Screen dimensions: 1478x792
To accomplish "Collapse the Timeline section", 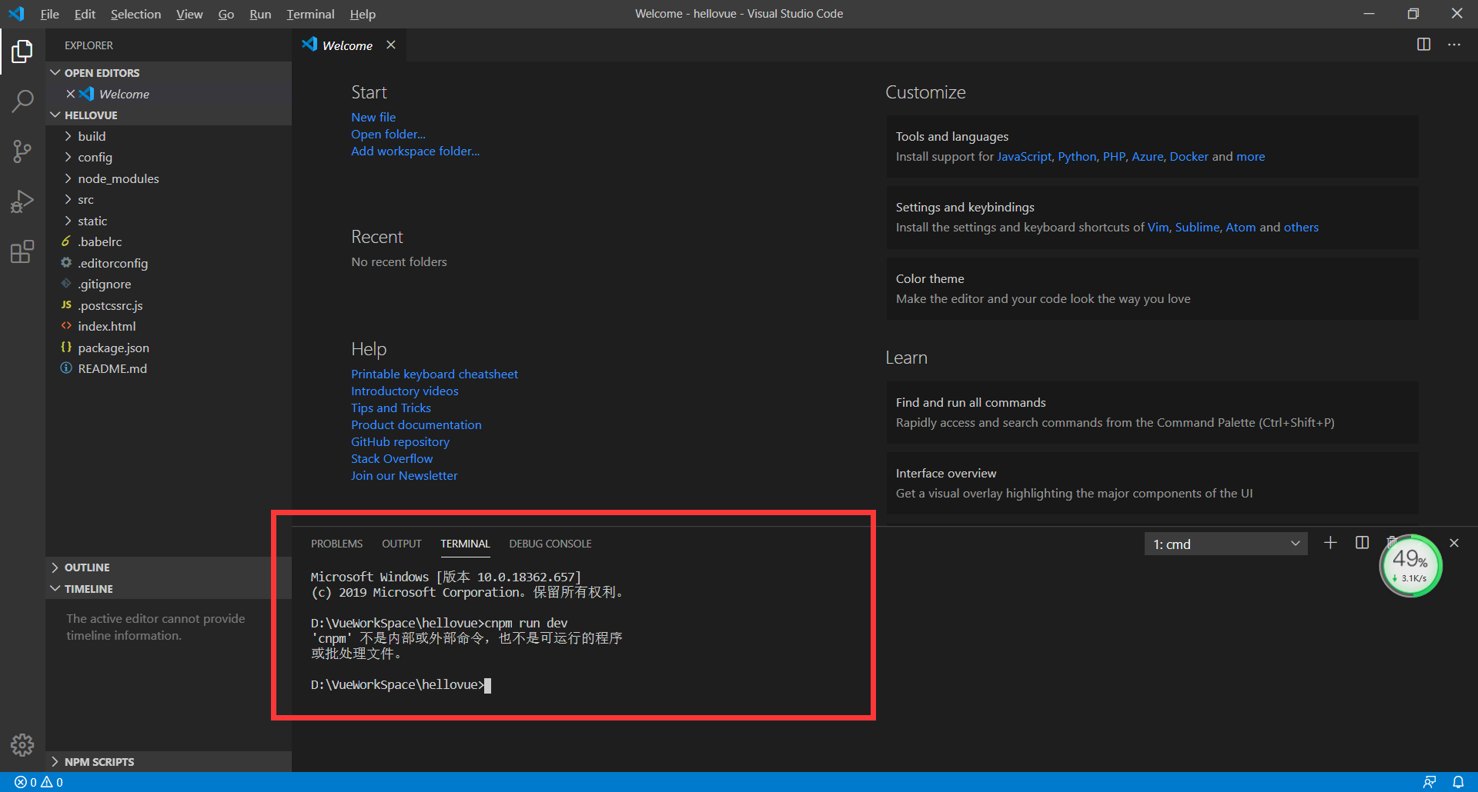I will pos(169,588).
